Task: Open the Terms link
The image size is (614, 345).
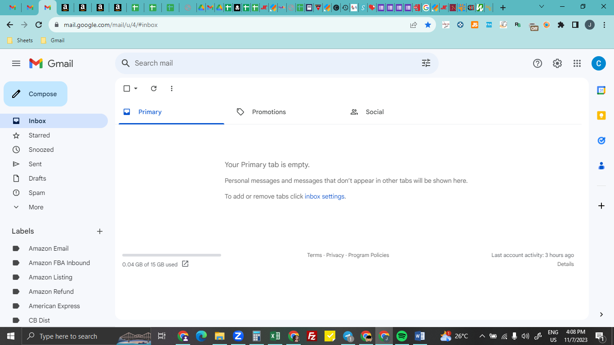Action: pyautogui.click(x=315, y=255)
